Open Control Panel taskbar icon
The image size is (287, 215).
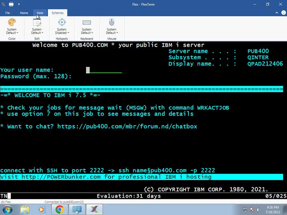coord(77,210)
